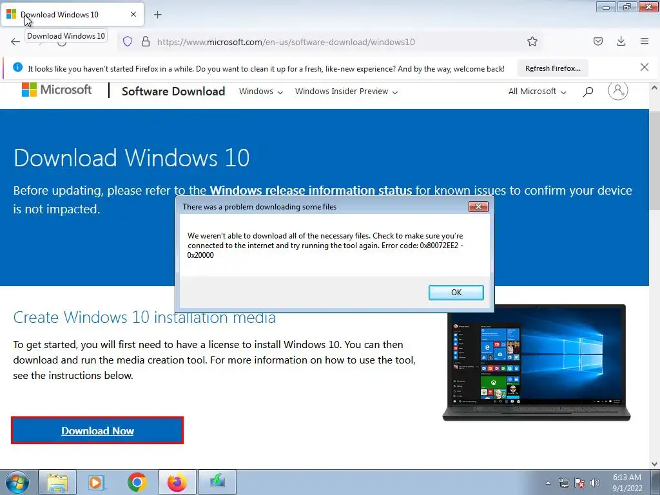Click the Windows 10 laptop image
Image resolution: width=660 pixels, height=495 pixels.
536,362
